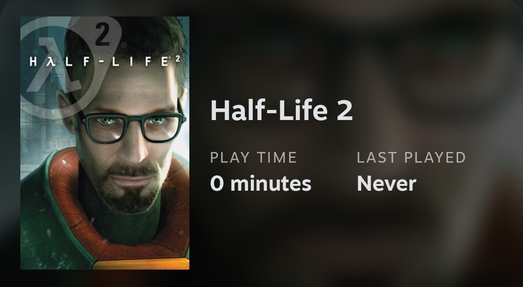Click the LAST PLAYED label
The image size is (523, 287).
click(411, 157)
